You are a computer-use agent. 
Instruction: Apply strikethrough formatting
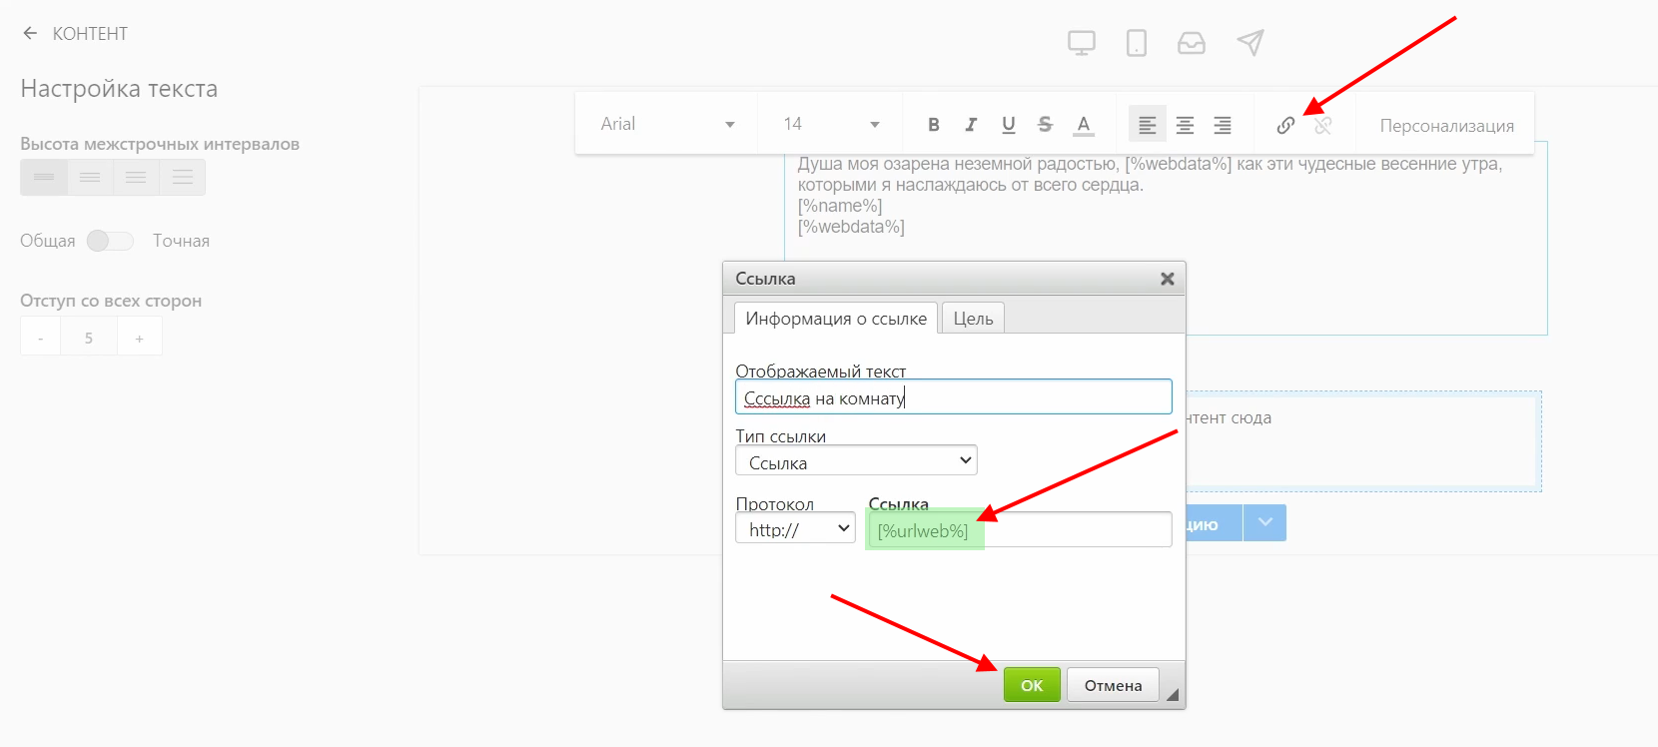(x=1045, y=125)
